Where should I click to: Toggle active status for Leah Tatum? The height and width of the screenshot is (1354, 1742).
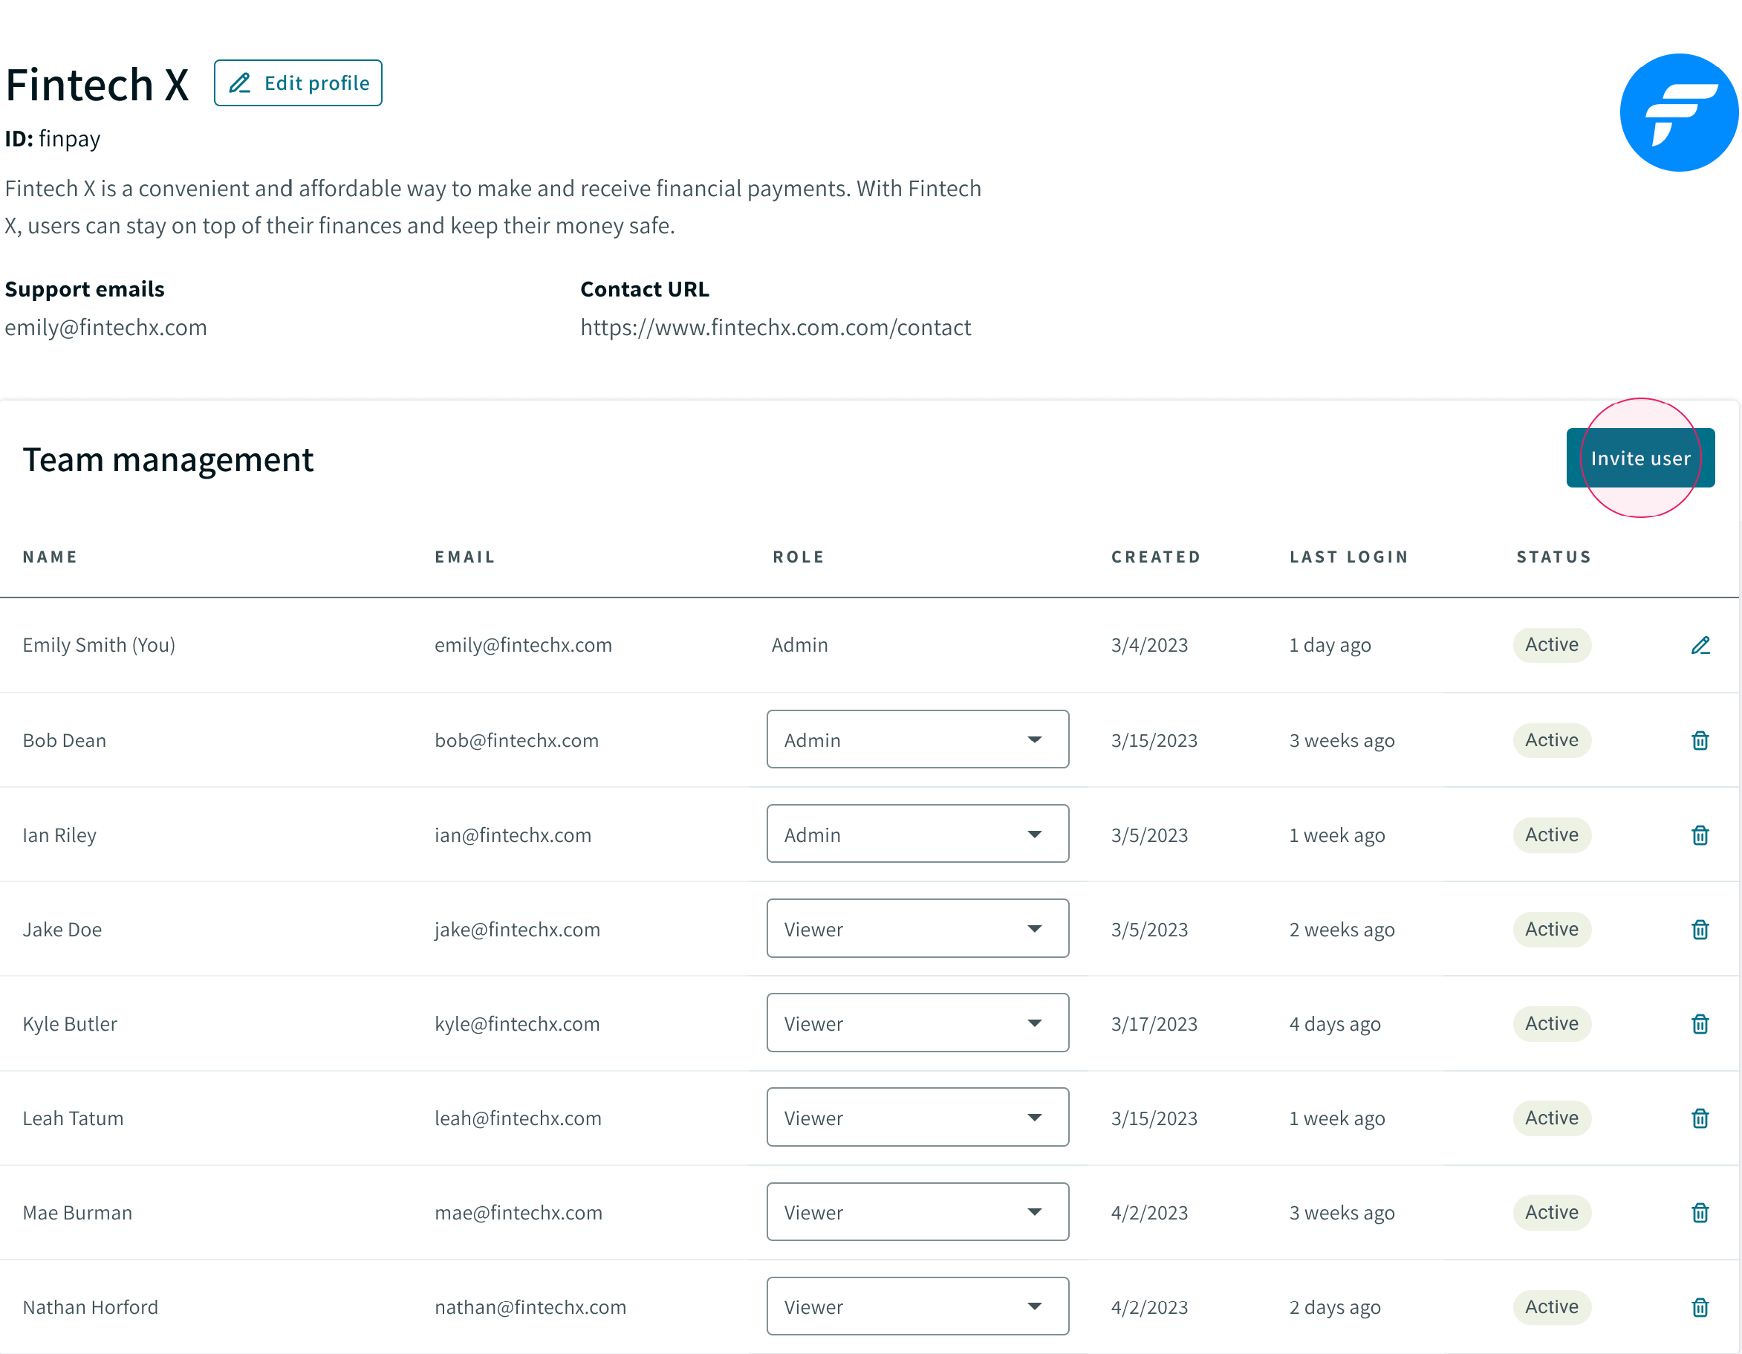point(1551,1116)
